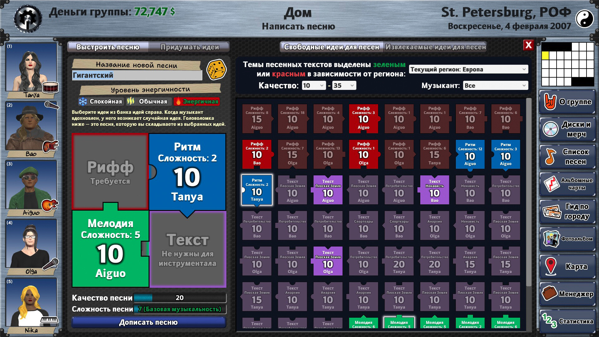The height and width of the screenshot is (337, 599).
Task: Select Энергичная energy level
Action: [x=197, y=101]
